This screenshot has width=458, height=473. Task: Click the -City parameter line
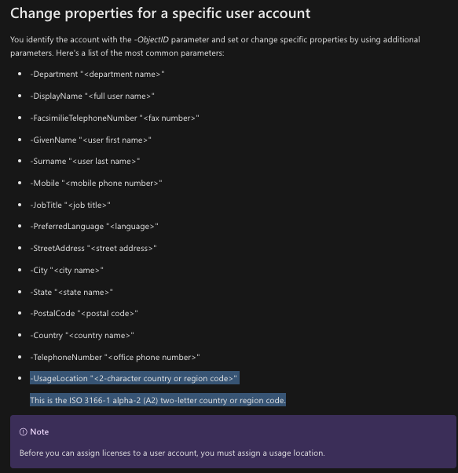coord(67,271)
